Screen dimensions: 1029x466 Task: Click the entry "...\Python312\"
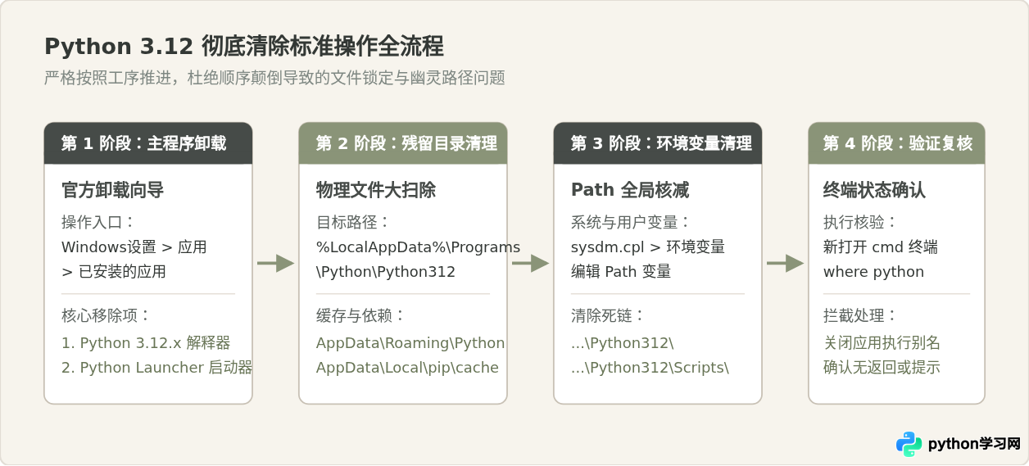tap(622, 343)
